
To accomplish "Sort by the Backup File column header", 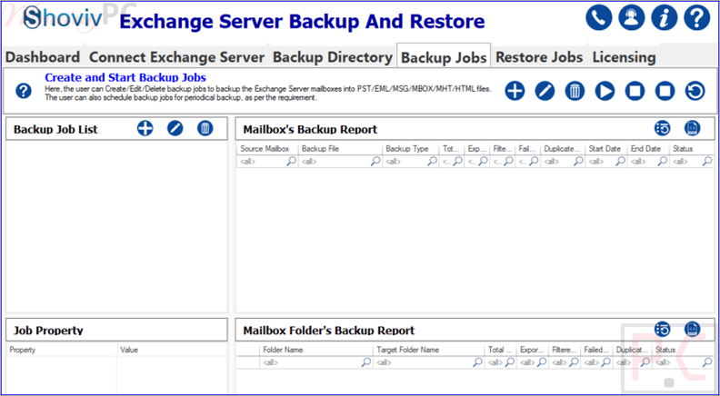I will click(x=340, y=149).
